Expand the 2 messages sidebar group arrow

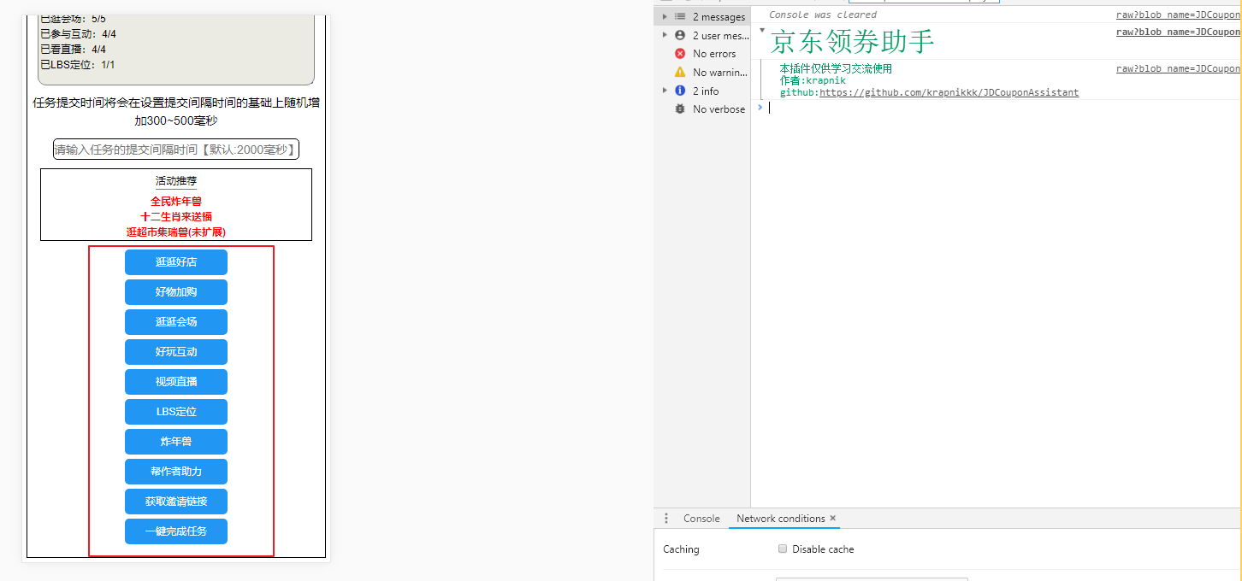(x=665, y=17)
